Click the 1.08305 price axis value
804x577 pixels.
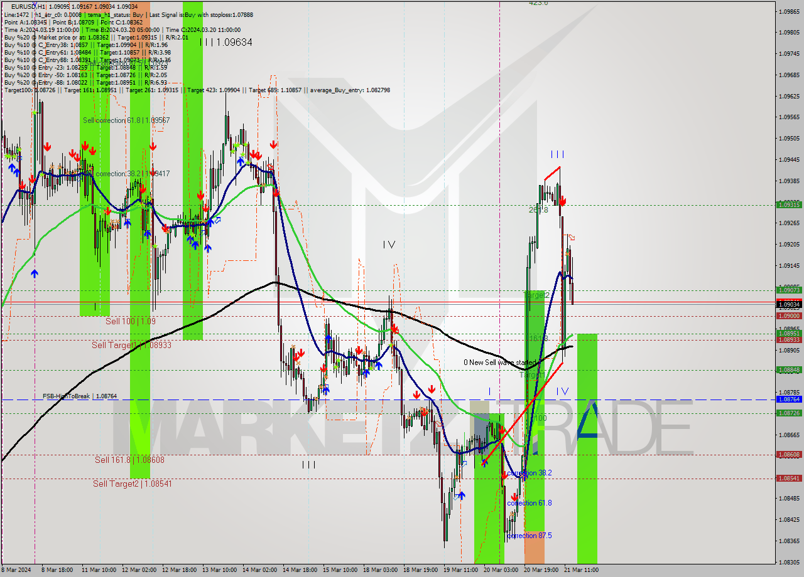click(x=790, y=562)
